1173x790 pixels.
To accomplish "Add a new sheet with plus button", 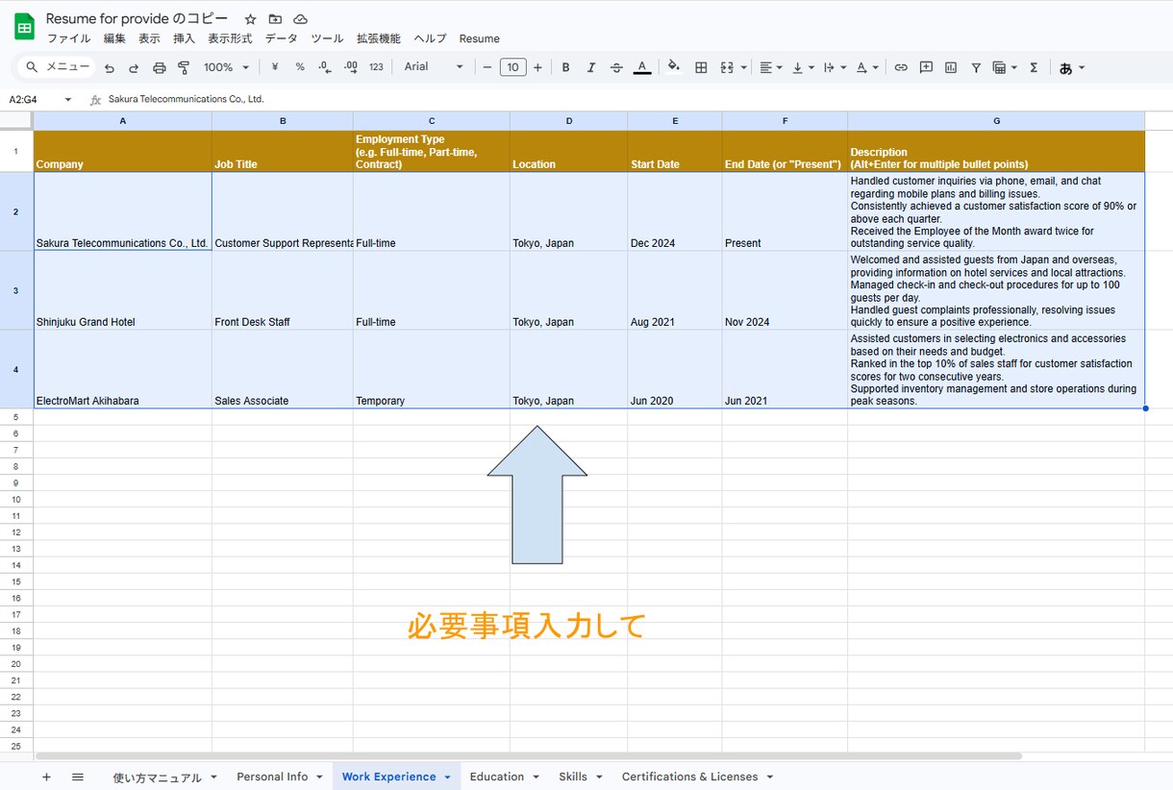I will (x=46, y=777).
